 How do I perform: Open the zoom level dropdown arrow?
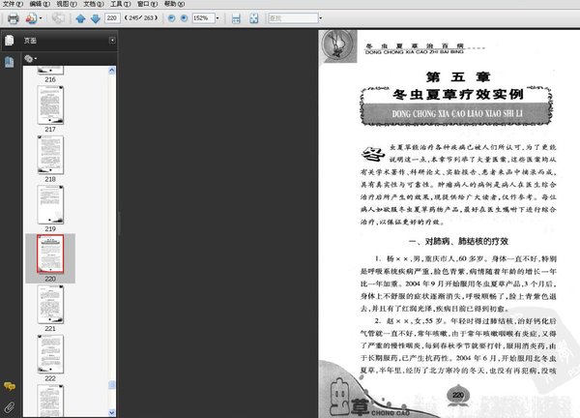click(217, 17)
